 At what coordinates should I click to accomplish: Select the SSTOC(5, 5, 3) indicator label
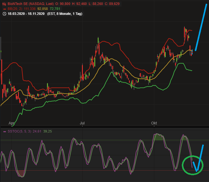click(x=19, y=132)
